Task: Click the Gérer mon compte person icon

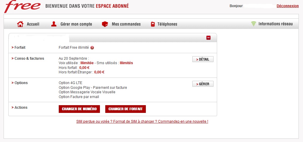Action: (x=54, y=24)
